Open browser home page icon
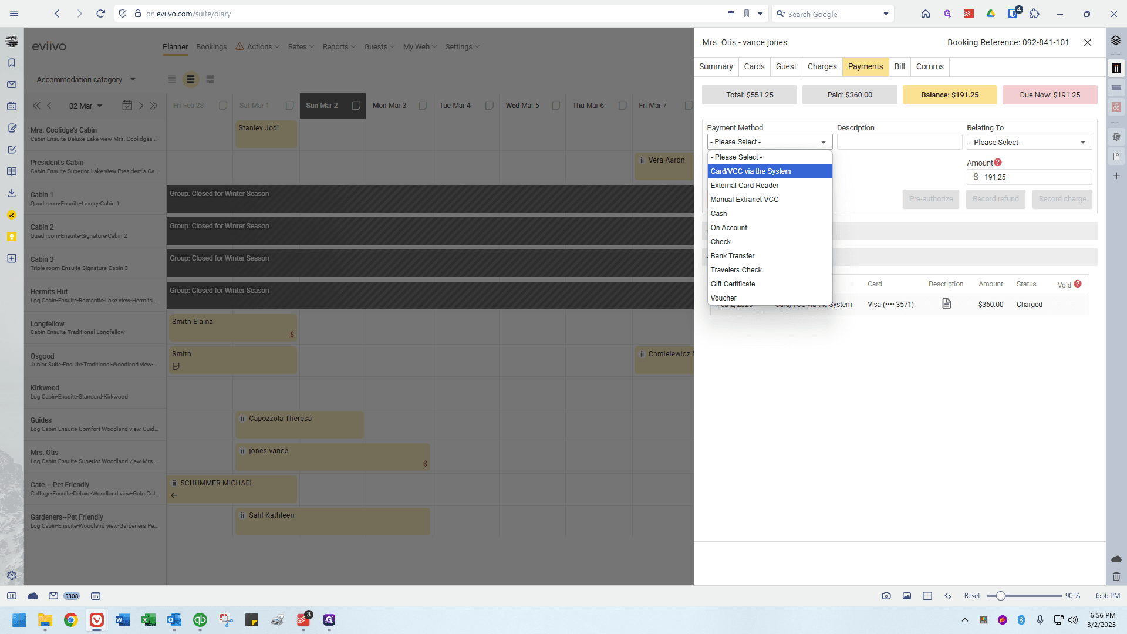 (926, 14)
